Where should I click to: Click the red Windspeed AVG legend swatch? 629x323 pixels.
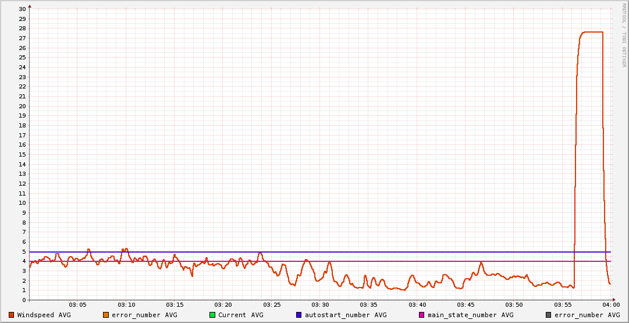[x=12, y=315]
